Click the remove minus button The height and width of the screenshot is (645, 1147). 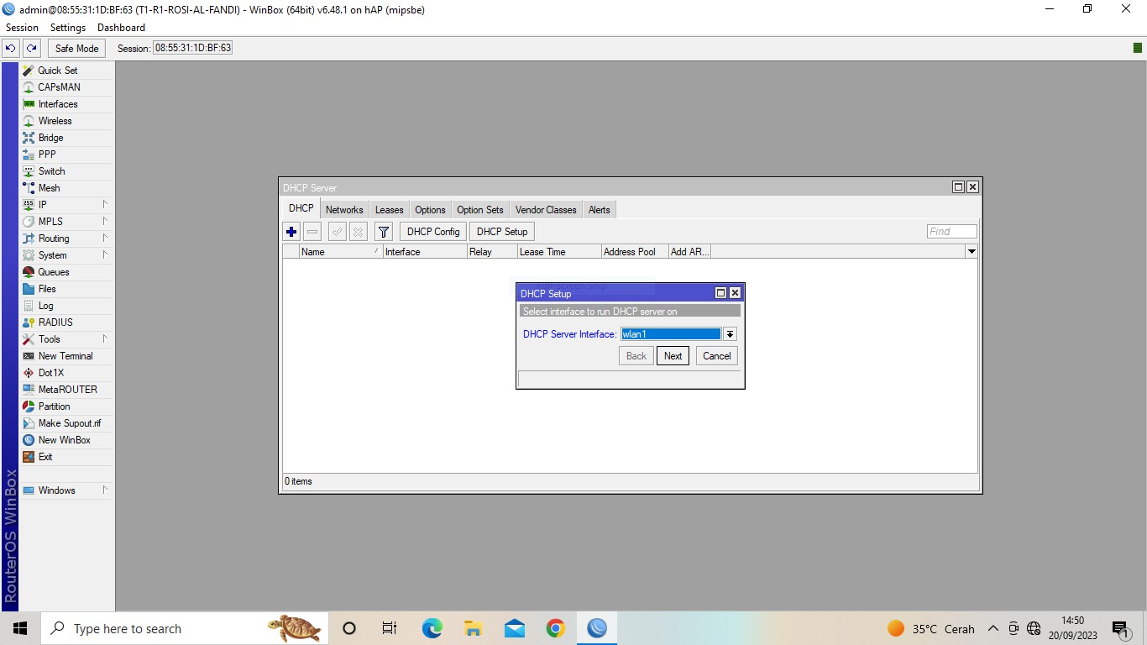pos(312,232)
